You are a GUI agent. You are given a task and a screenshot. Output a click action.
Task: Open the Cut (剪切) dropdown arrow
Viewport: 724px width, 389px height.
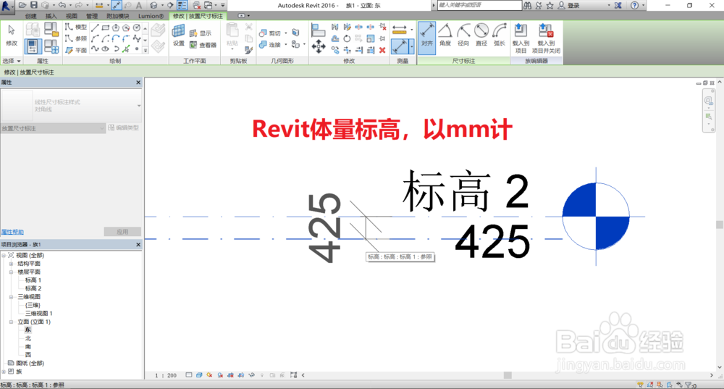286,33
